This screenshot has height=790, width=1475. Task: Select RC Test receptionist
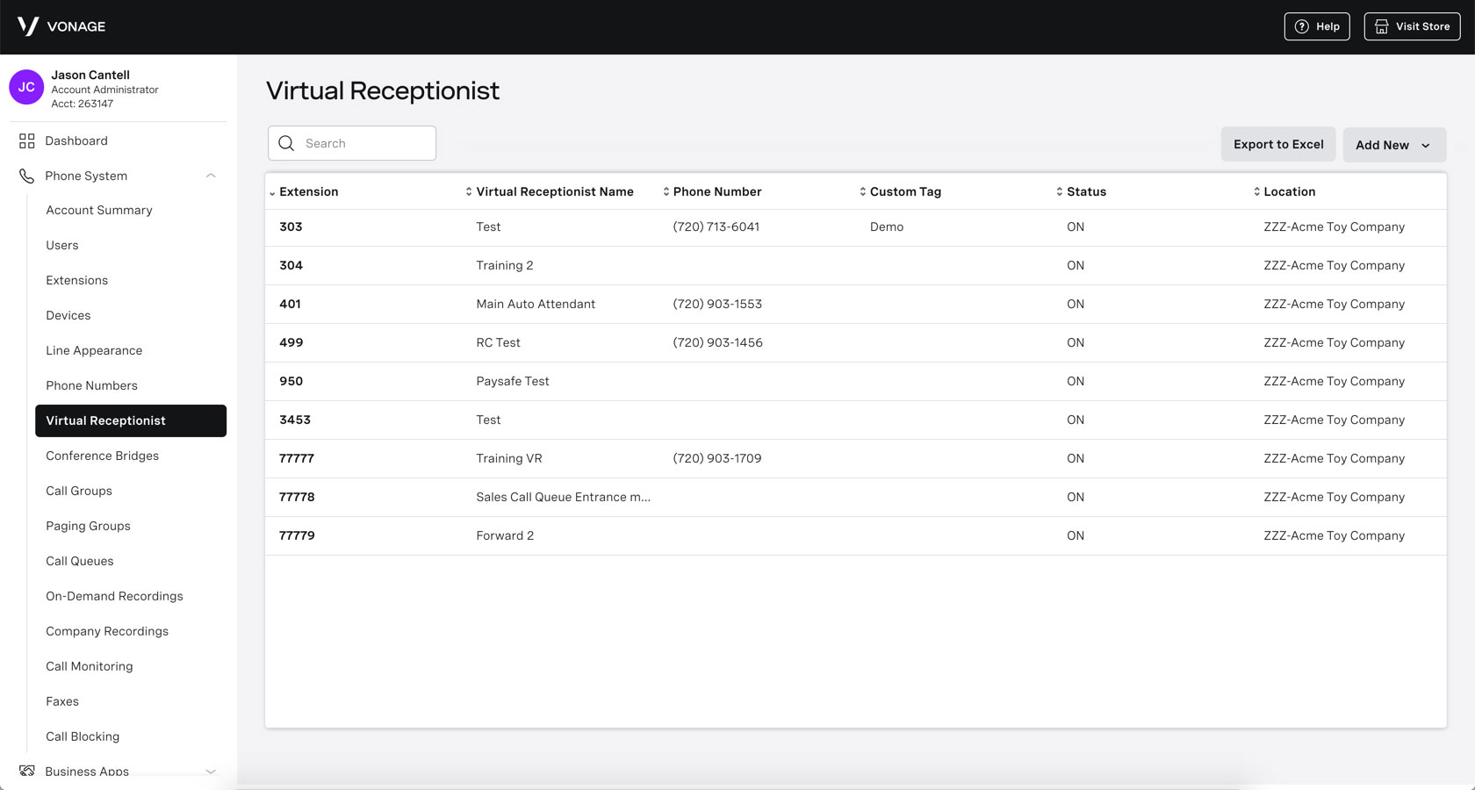[499, 342]
